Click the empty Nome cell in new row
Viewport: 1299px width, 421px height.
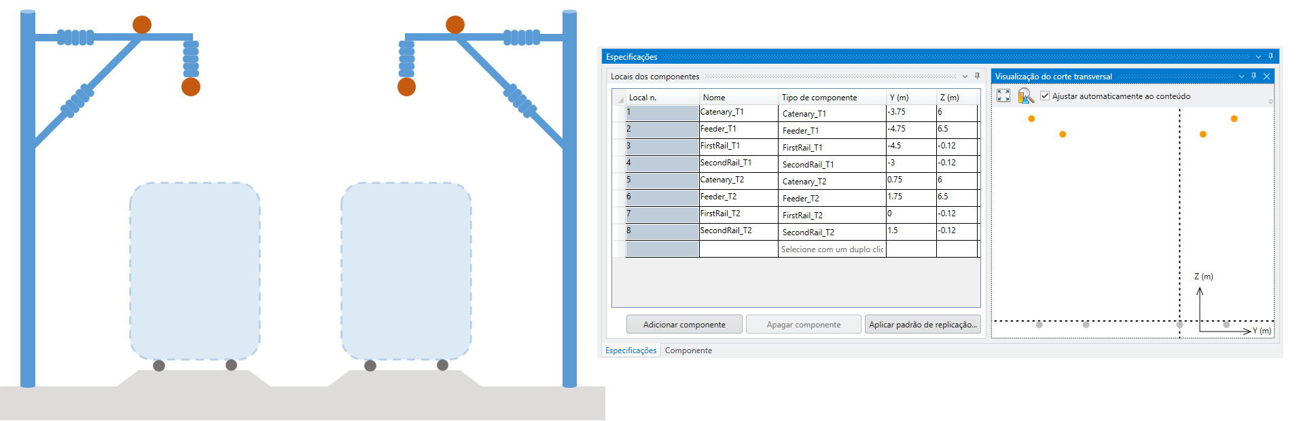click(739, 249)
